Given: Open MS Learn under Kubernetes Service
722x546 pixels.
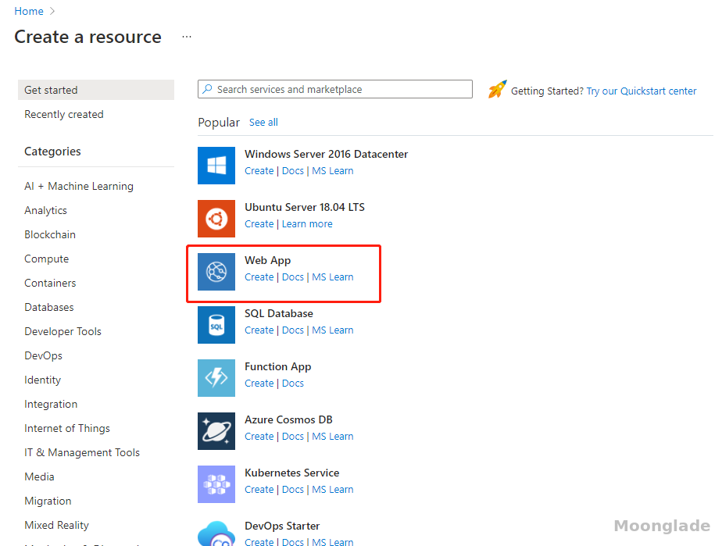Looking at the screenshot, I should [332, 490].
